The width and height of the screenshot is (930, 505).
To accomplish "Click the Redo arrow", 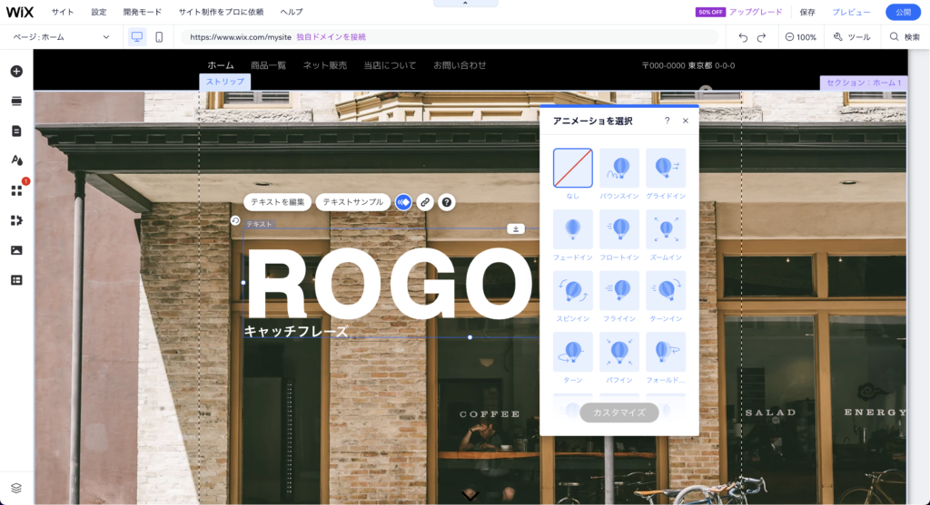I will pos(762,37).
